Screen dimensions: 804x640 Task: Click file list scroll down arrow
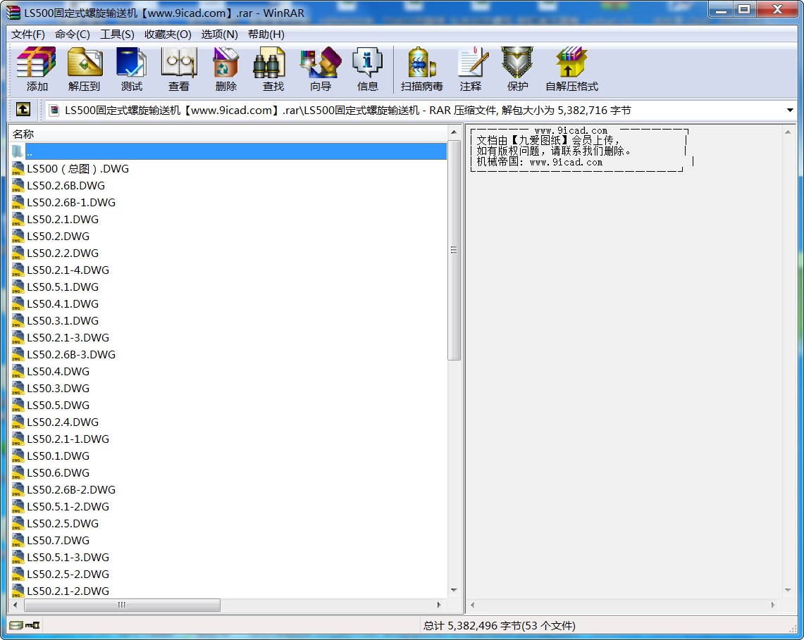tap(454, 590)
